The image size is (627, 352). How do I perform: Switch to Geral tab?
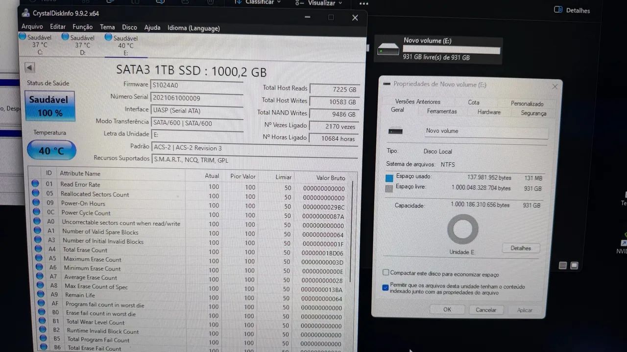click(397, 110)
